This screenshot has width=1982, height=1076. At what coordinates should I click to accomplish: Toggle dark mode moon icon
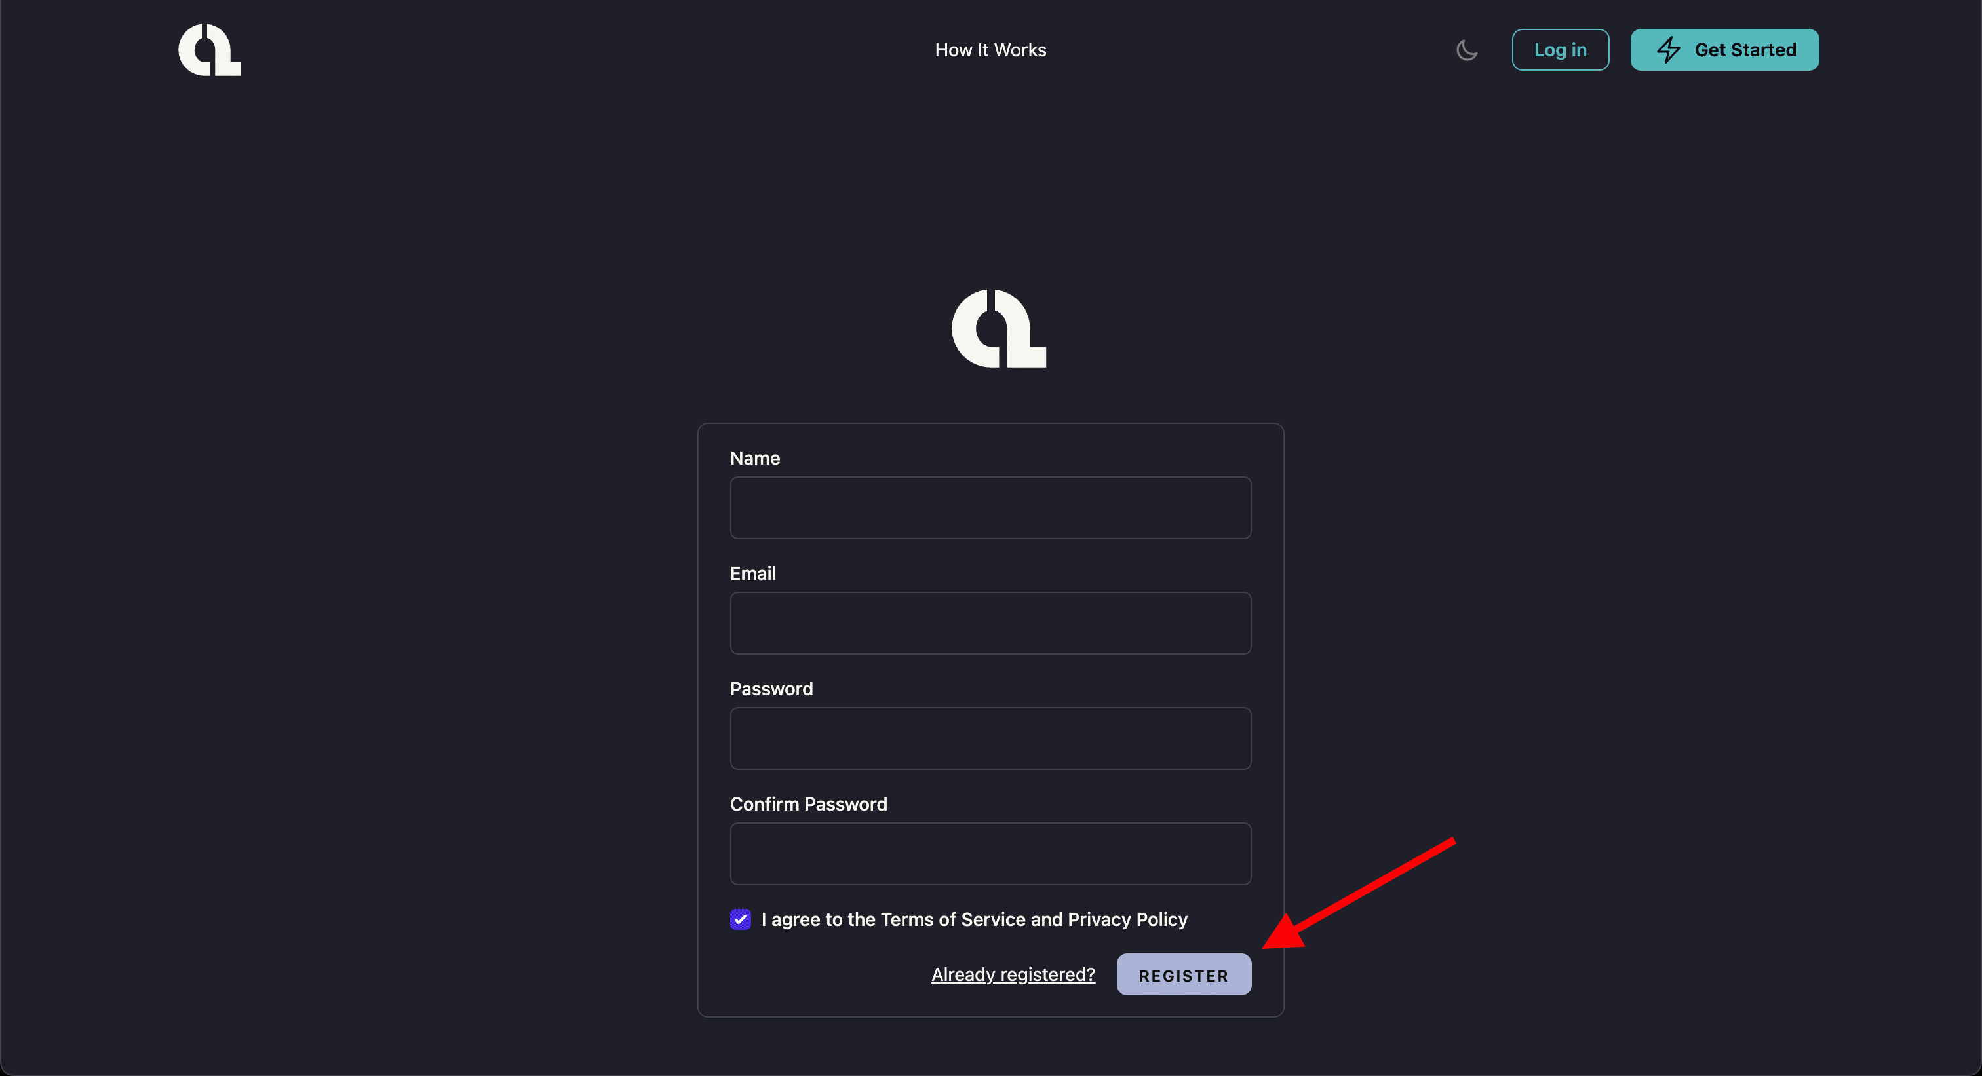[x=1467, y=49]
